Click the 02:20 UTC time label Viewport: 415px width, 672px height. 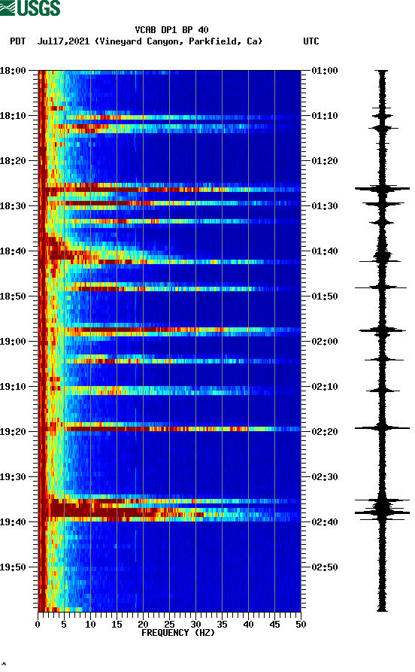point(325,432)
